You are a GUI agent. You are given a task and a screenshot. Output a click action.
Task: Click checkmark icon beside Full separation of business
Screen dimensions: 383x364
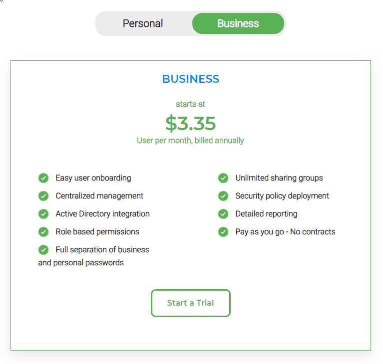(x=43, y=250)
